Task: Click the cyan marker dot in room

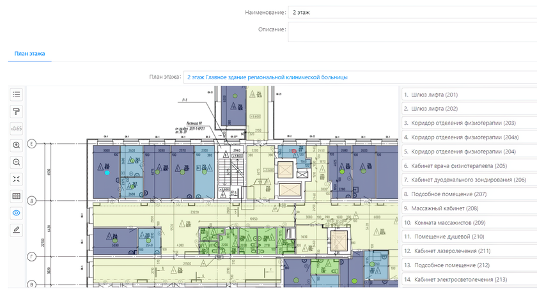Action: coord(107,173)
